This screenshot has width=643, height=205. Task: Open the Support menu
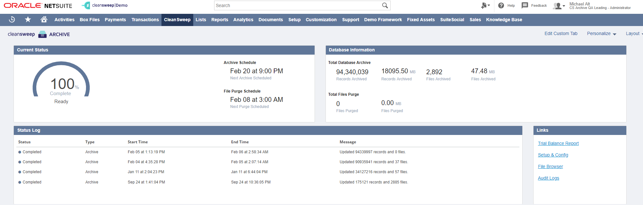click(351, 20)
